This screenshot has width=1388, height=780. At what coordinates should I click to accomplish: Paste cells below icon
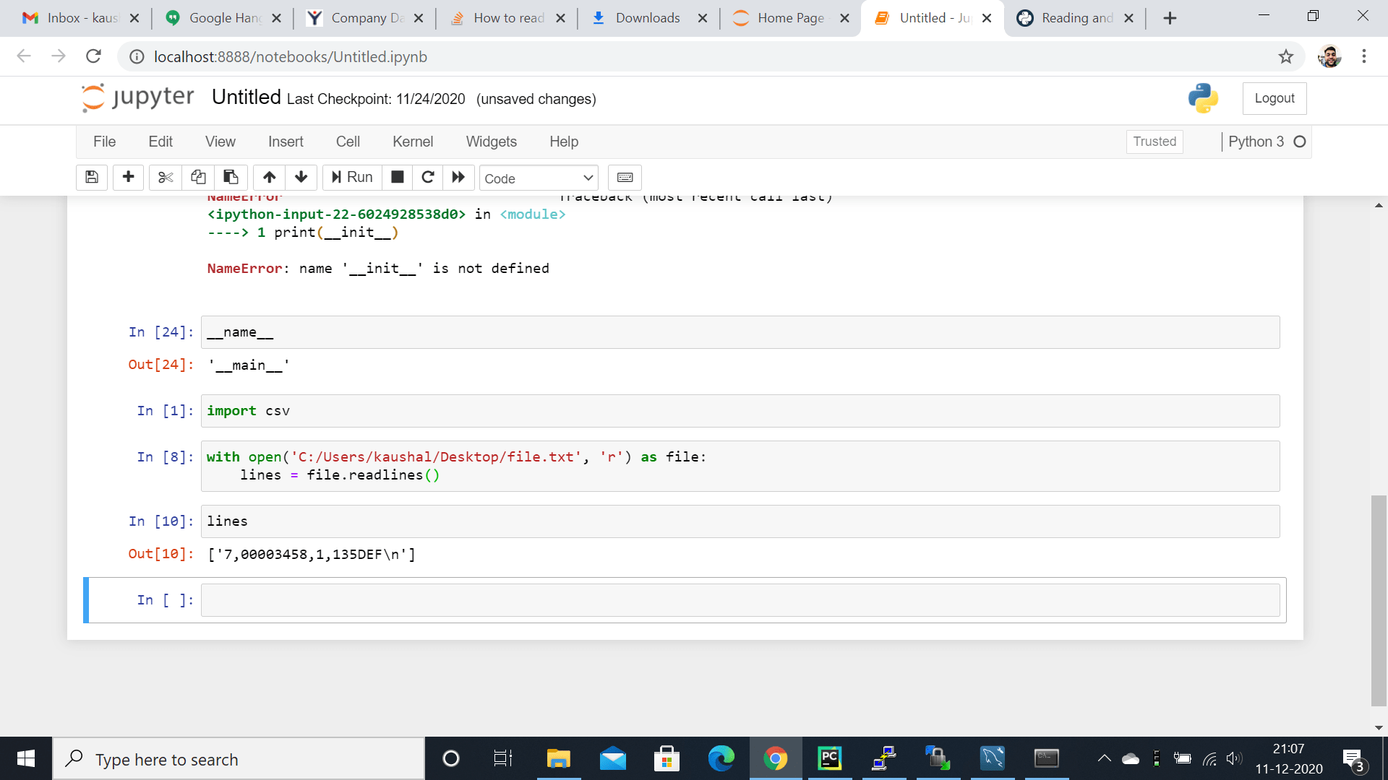point(231,178)
